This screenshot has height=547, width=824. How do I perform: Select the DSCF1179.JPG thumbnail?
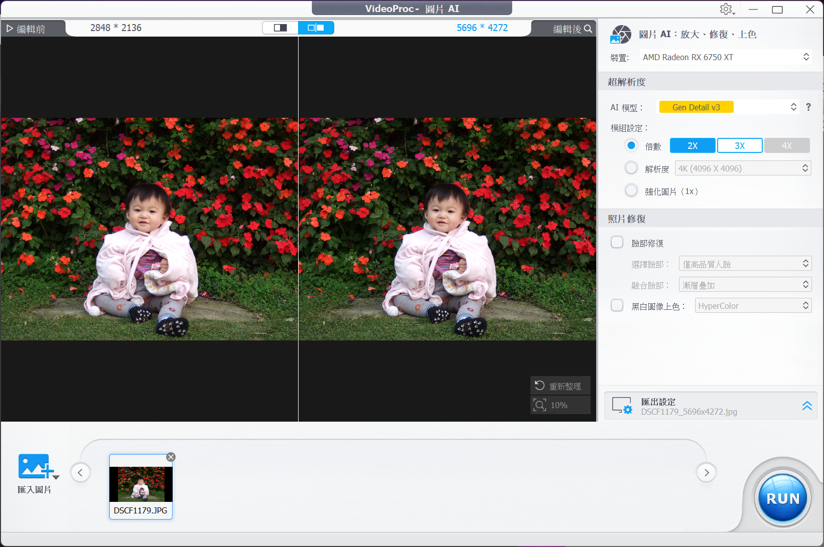tap(141, 484)
